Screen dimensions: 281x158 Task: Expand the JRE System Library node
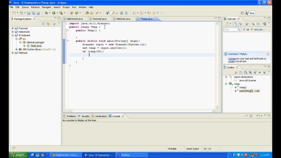click(17, 49)
